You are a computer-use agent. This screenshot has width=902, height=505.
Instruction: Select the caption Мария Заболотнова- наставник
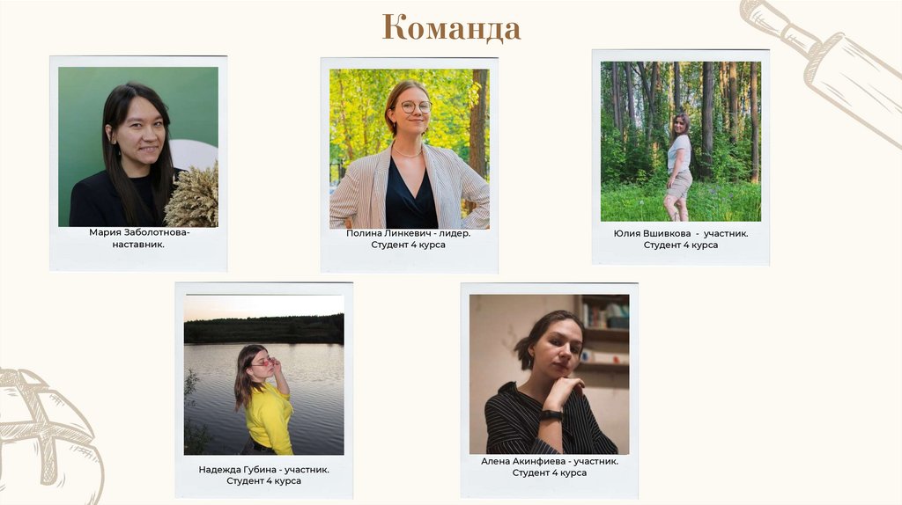(x=138, y=238)
